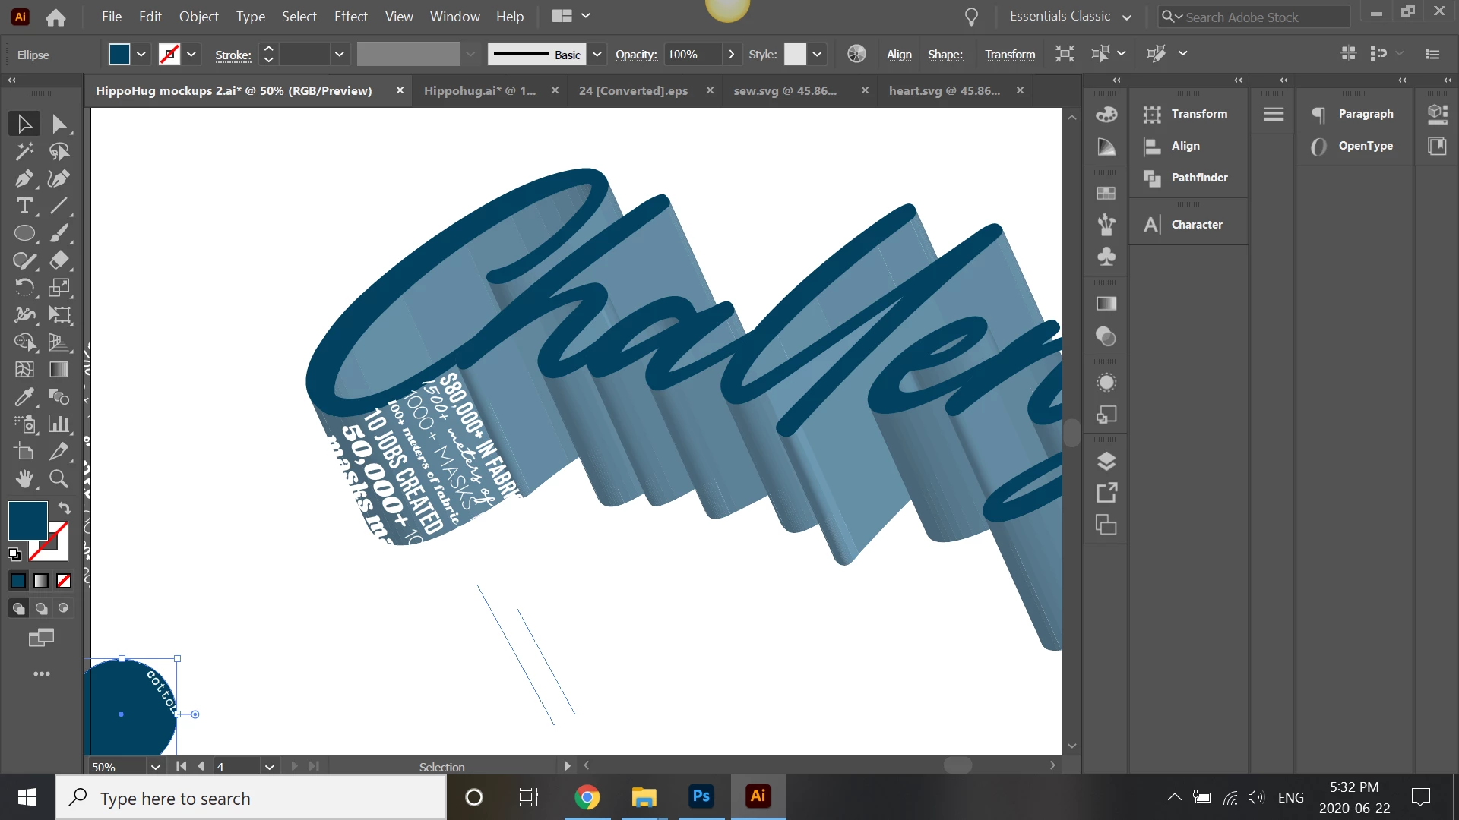Expand the zoom level 50% dropdown
Image resolution: width=1459 pixels, height=820 pixels.
point(155,767)
